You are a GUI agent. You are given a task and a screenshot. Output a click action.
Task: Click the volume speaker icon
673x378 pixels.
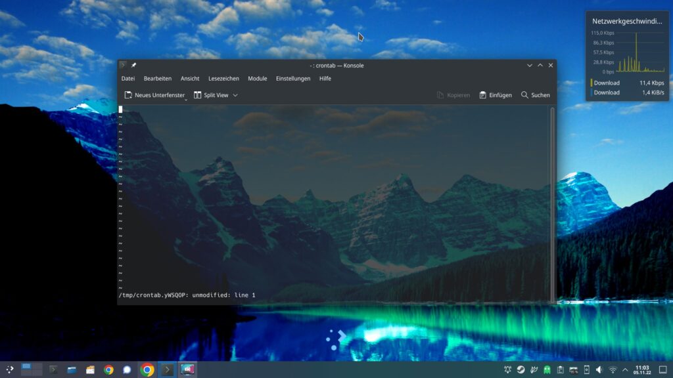pyautogui.click(x=599, y=370)
